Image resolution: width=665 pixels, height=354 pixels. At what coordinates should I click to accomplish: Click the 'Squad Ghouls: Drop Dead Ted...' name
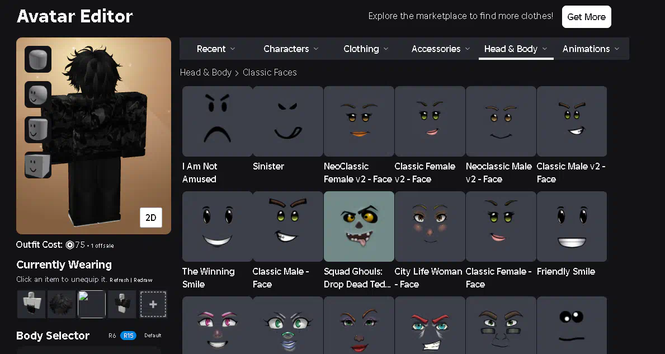click(357, 278)
